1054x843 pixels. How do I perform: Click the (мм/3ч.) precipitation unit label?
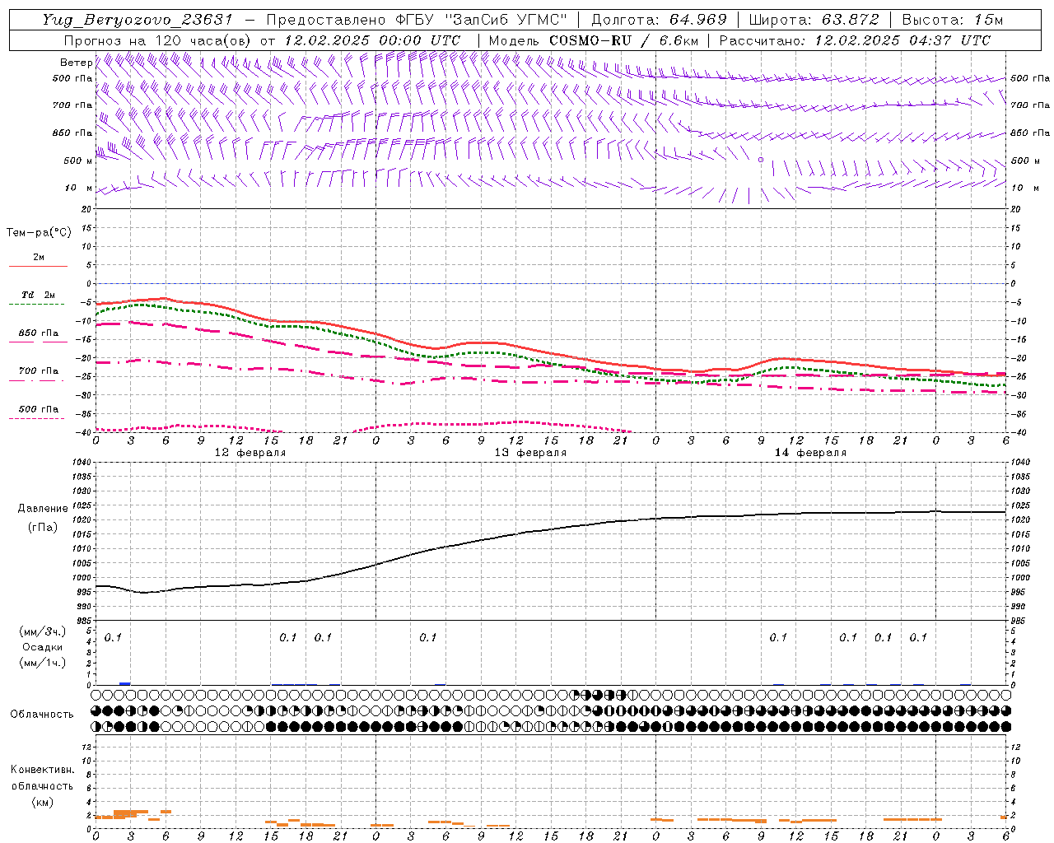[43, 631]
